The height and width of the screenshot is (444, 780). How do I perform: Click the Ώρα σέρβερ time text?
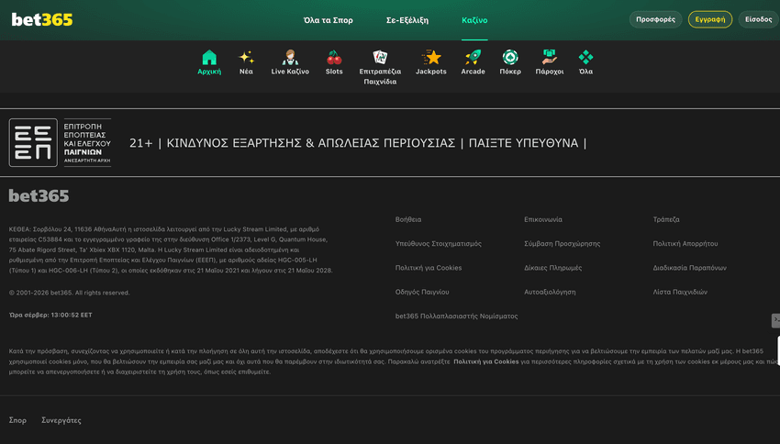(50, 315)
